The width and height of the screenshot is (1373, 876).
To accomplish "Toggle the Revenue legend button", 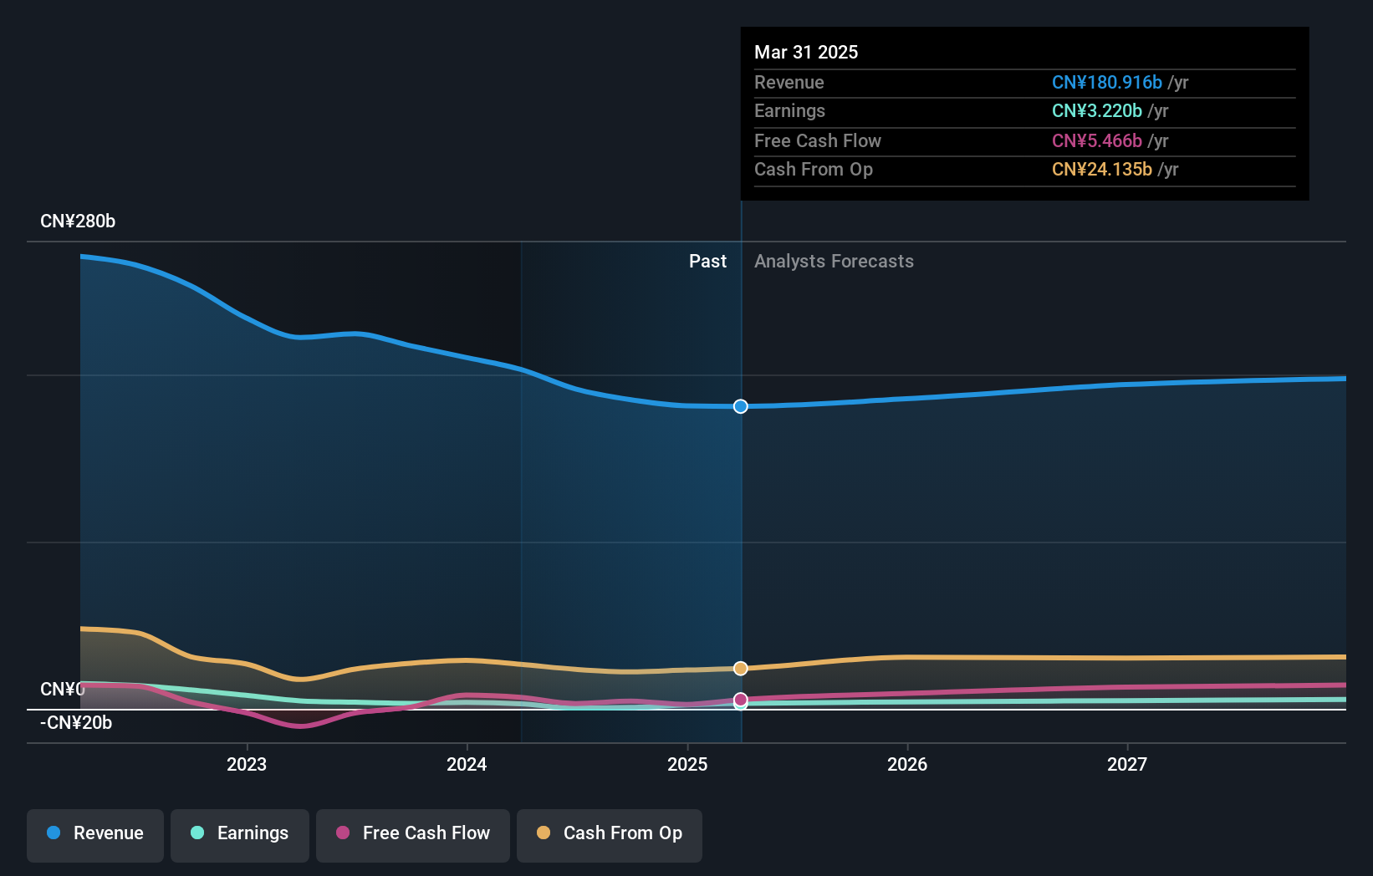I will coord(95,835).
